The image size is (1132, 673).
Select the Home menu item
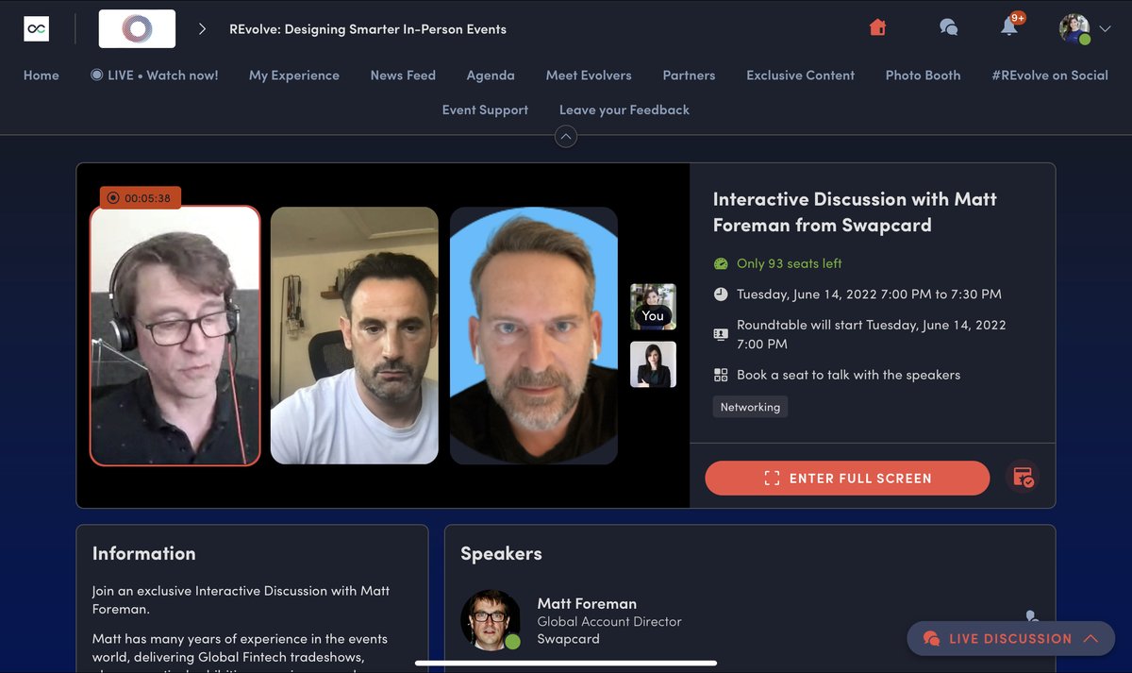click(42, 76)
